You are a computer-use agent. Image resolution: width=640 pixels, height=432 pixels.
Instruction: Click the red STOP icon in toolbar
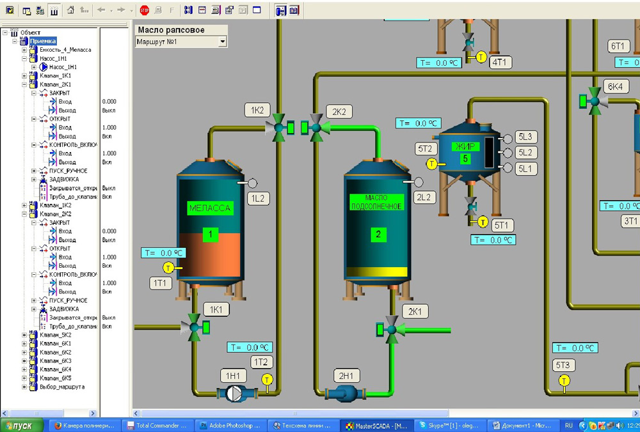pos(144,10)
